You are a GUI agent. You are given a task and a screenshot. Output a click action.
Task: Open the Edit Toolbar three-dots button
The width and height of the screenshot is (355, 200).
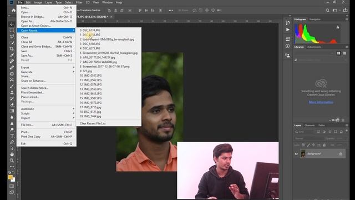(x=12, y=167)
